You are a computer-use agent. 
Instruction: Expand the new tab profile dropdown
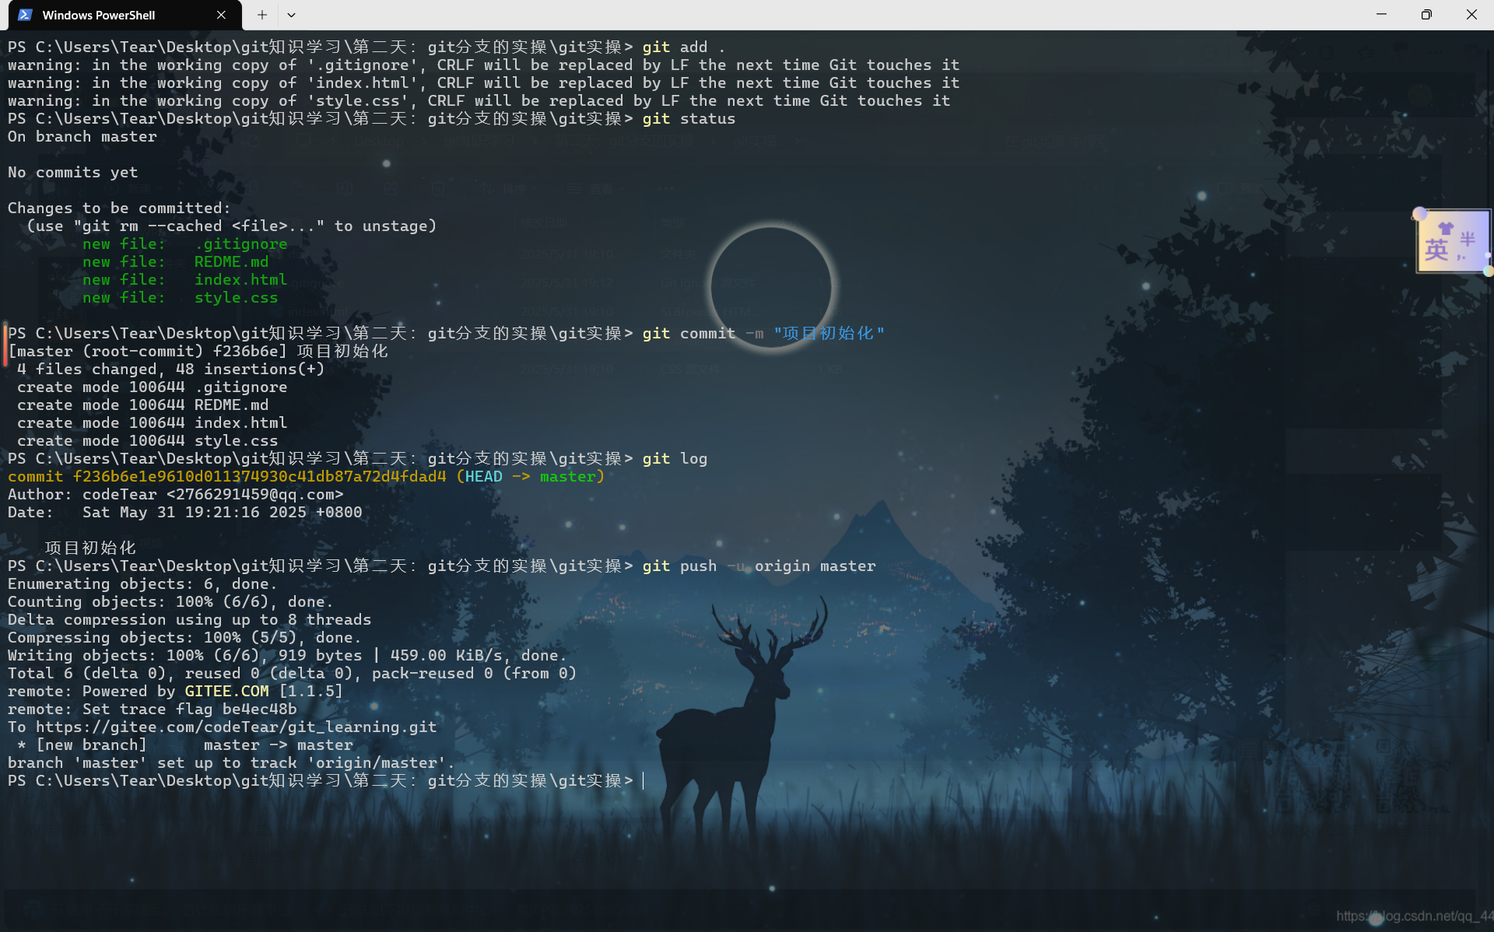[291, 15]
